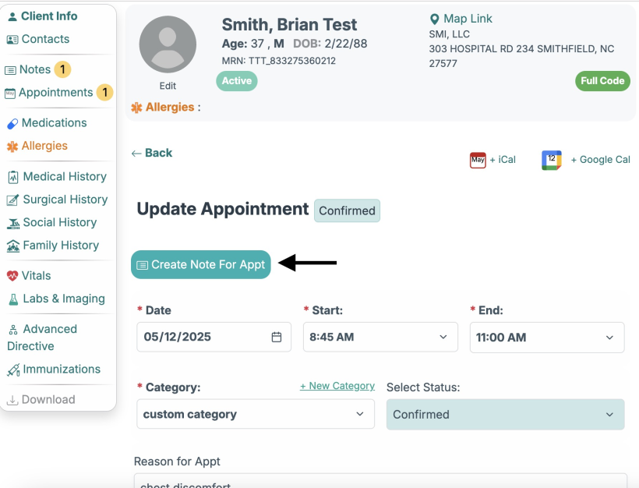Click the Vitals heart icon
This screenshot has height=488, width=639.
click(x=12, y=276)
